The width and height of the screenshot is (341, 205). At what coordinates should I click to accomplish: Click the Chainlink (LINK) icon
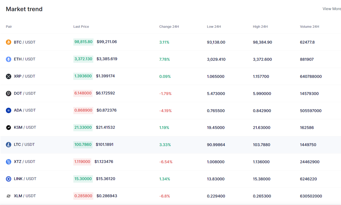pos(9,179)
